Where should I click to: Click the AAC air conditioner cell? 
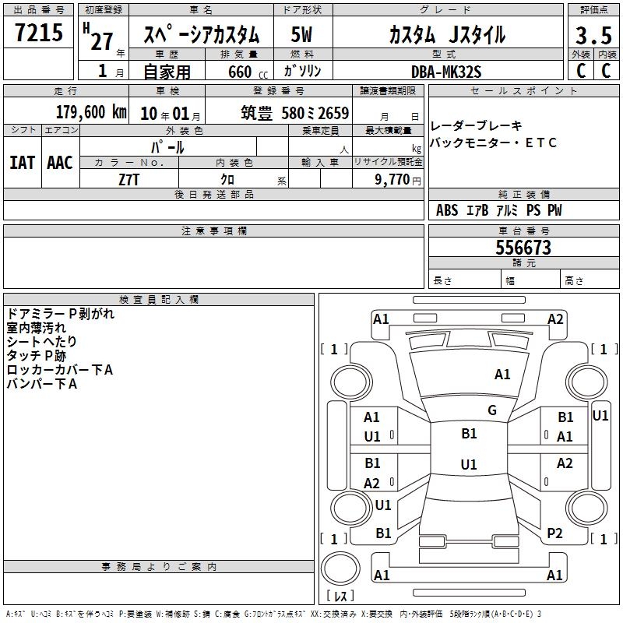pos(60,162)
